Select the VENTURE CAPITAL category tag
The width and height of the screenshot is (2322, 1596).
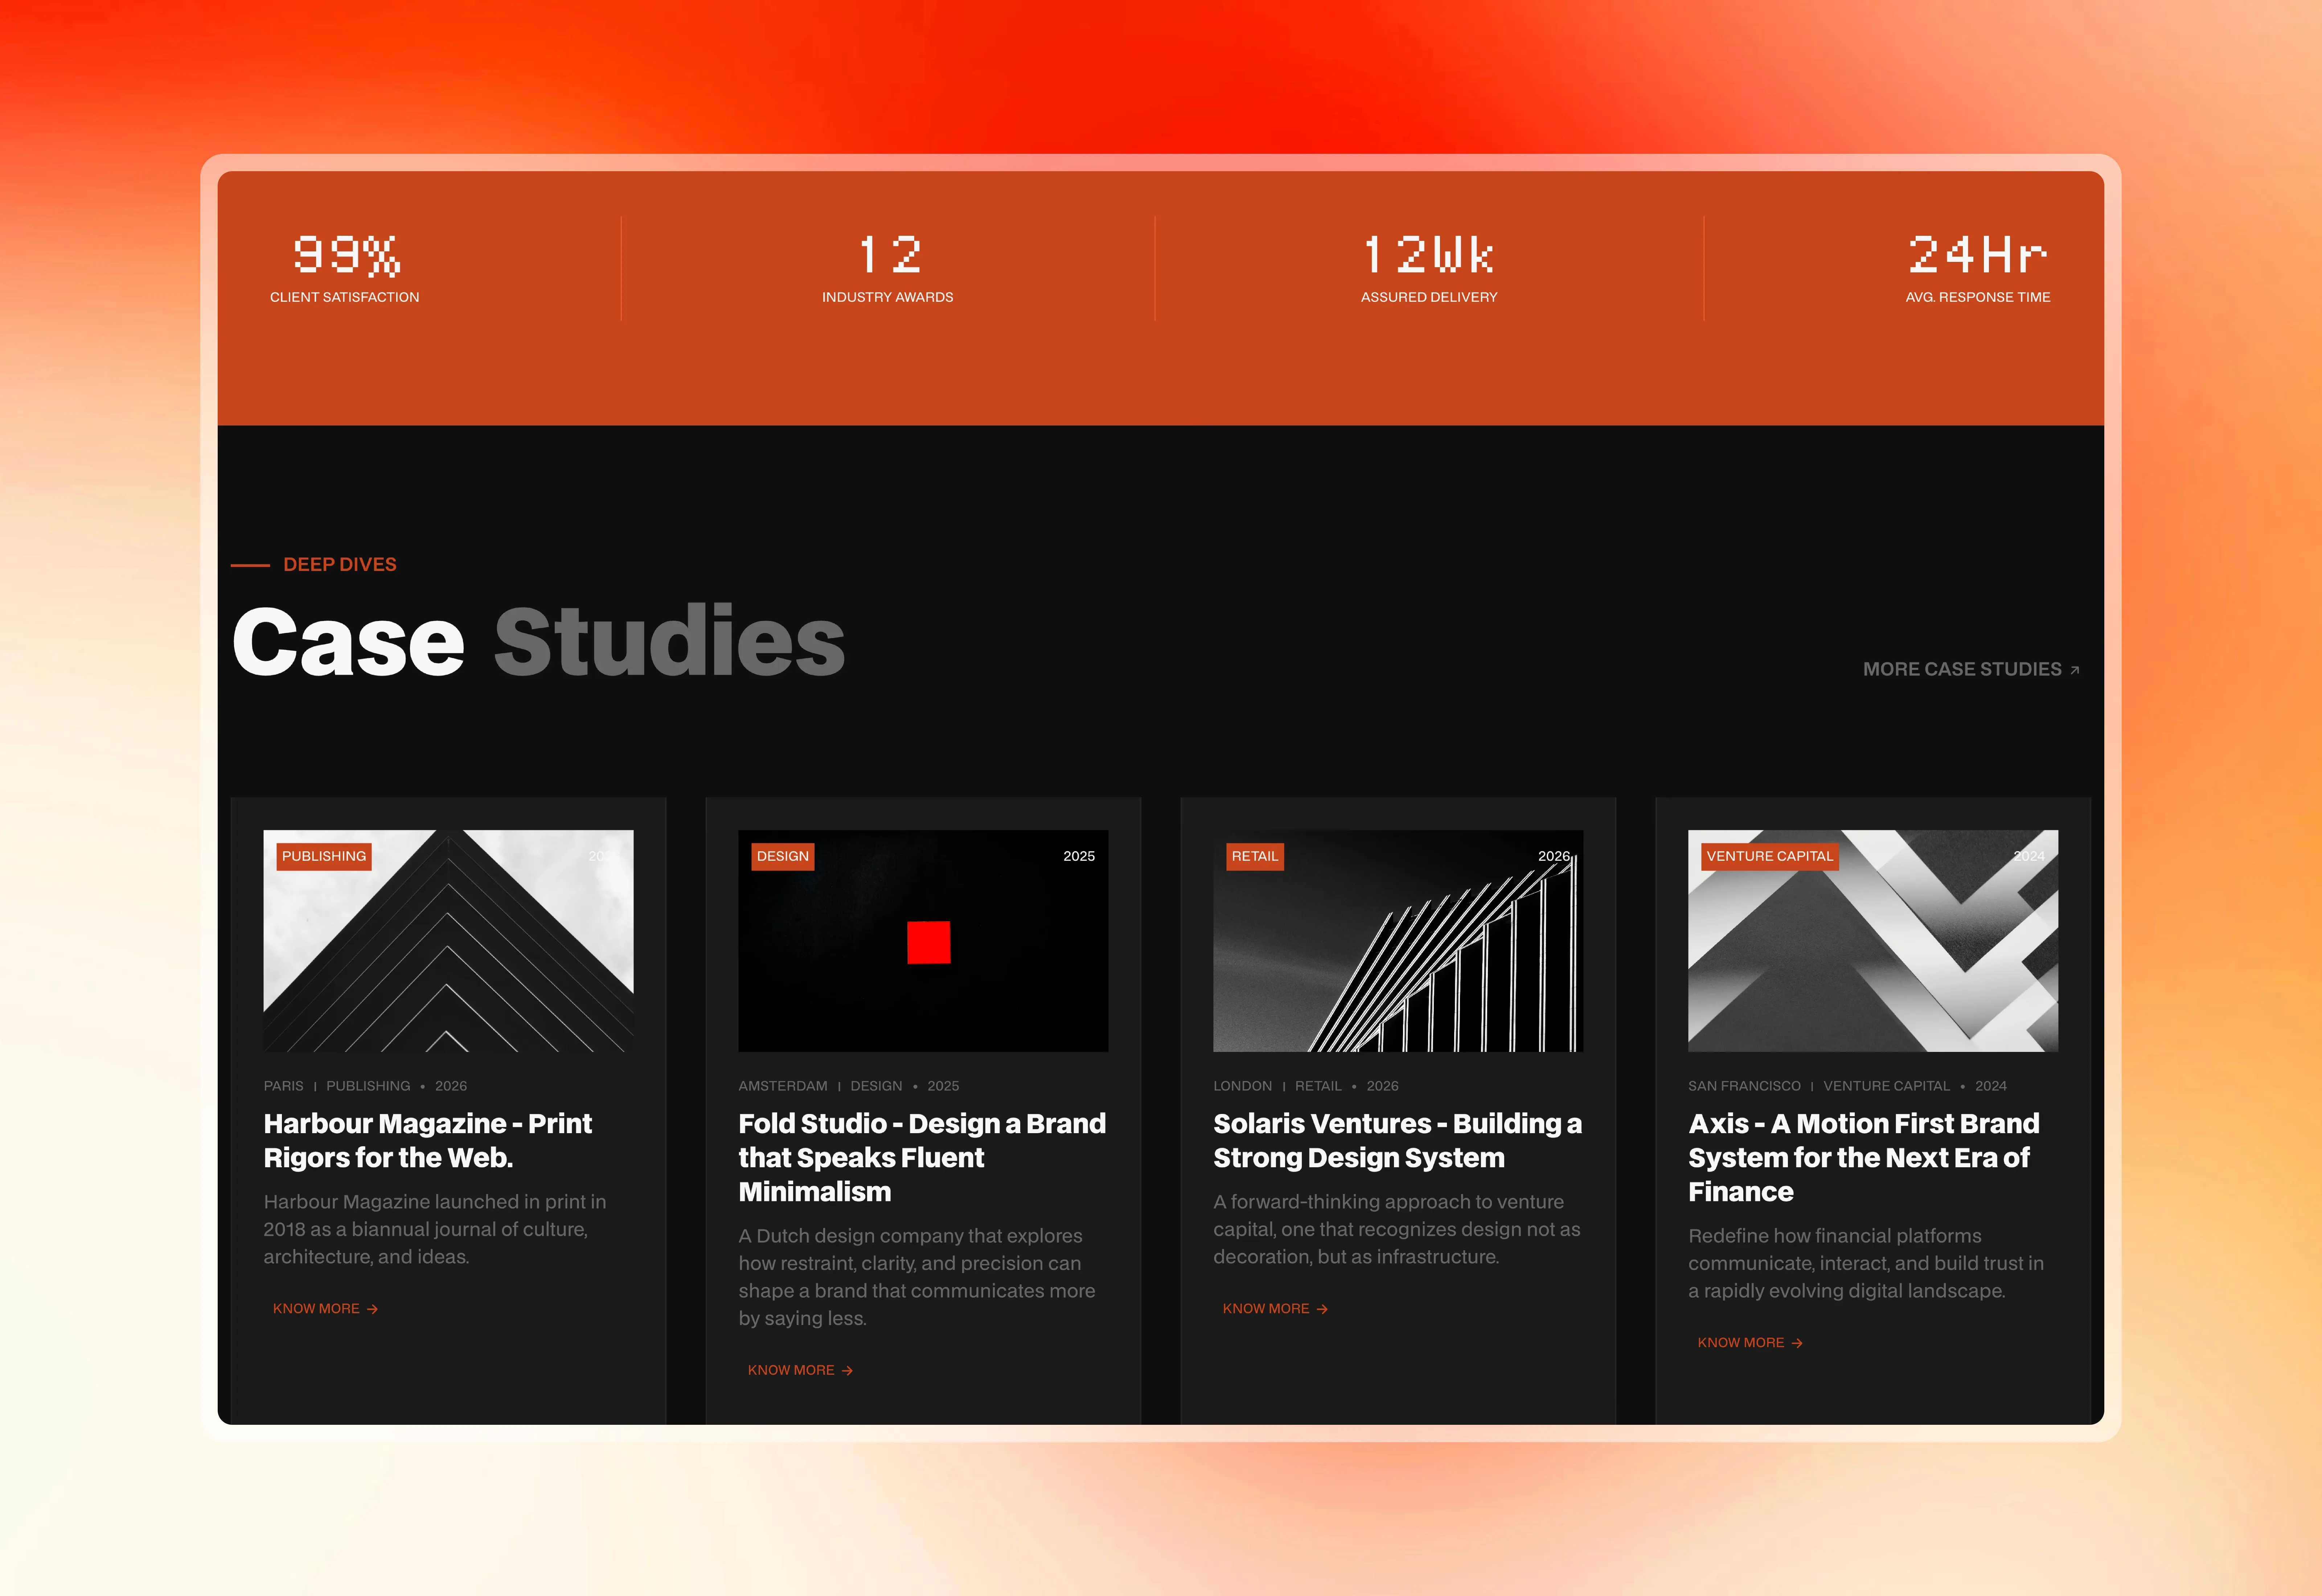pyautogui.click(x=1770, y=856)
